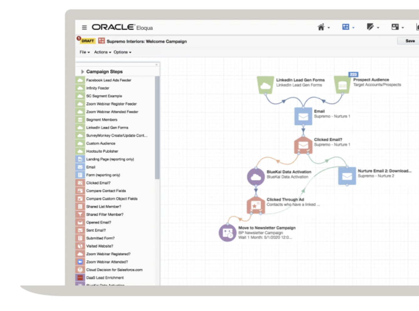Click the DRAFT status badge

(x=87, y=41)
